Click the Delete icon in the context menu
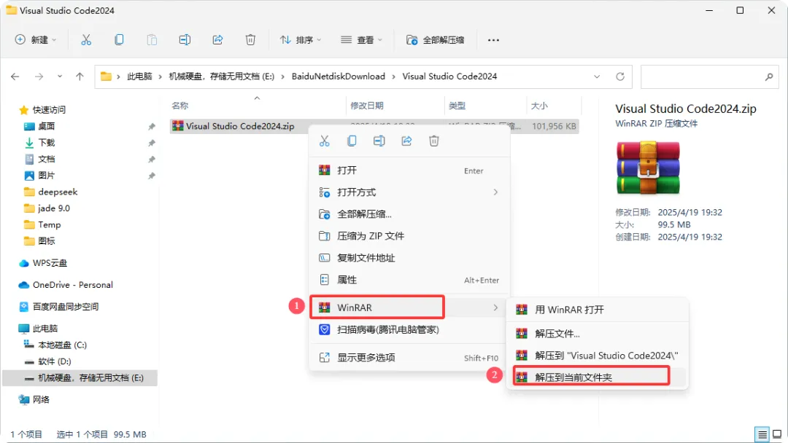 [x=434, y=141]
